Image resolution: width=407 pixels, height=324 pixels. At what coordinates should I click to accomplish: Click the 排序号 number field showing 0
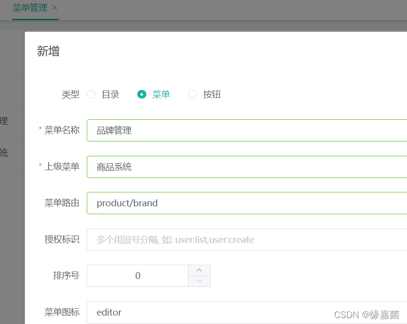(138, 276)
